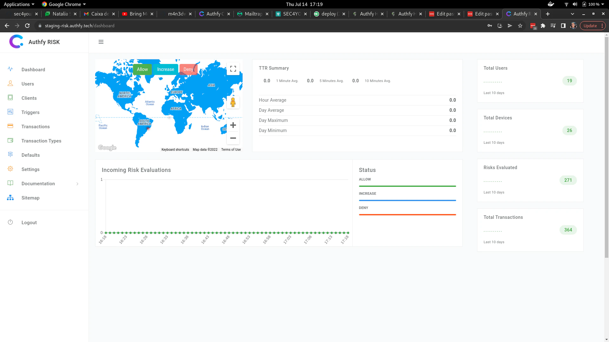Click the Sitemap sidebar icon
This screenshot has width=609, height=342.
(x=10, y=198)
